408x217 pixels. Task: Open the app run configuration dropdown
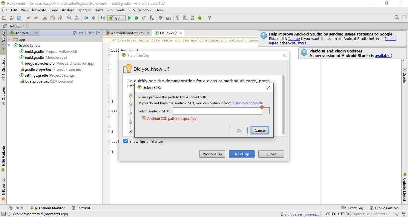[116, 18]
